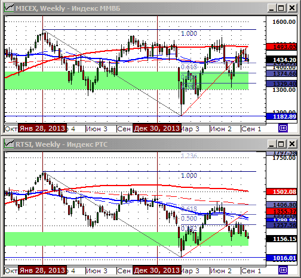Click the 1.236 Fibonacci label in RTSI

(x=189, y=156)
